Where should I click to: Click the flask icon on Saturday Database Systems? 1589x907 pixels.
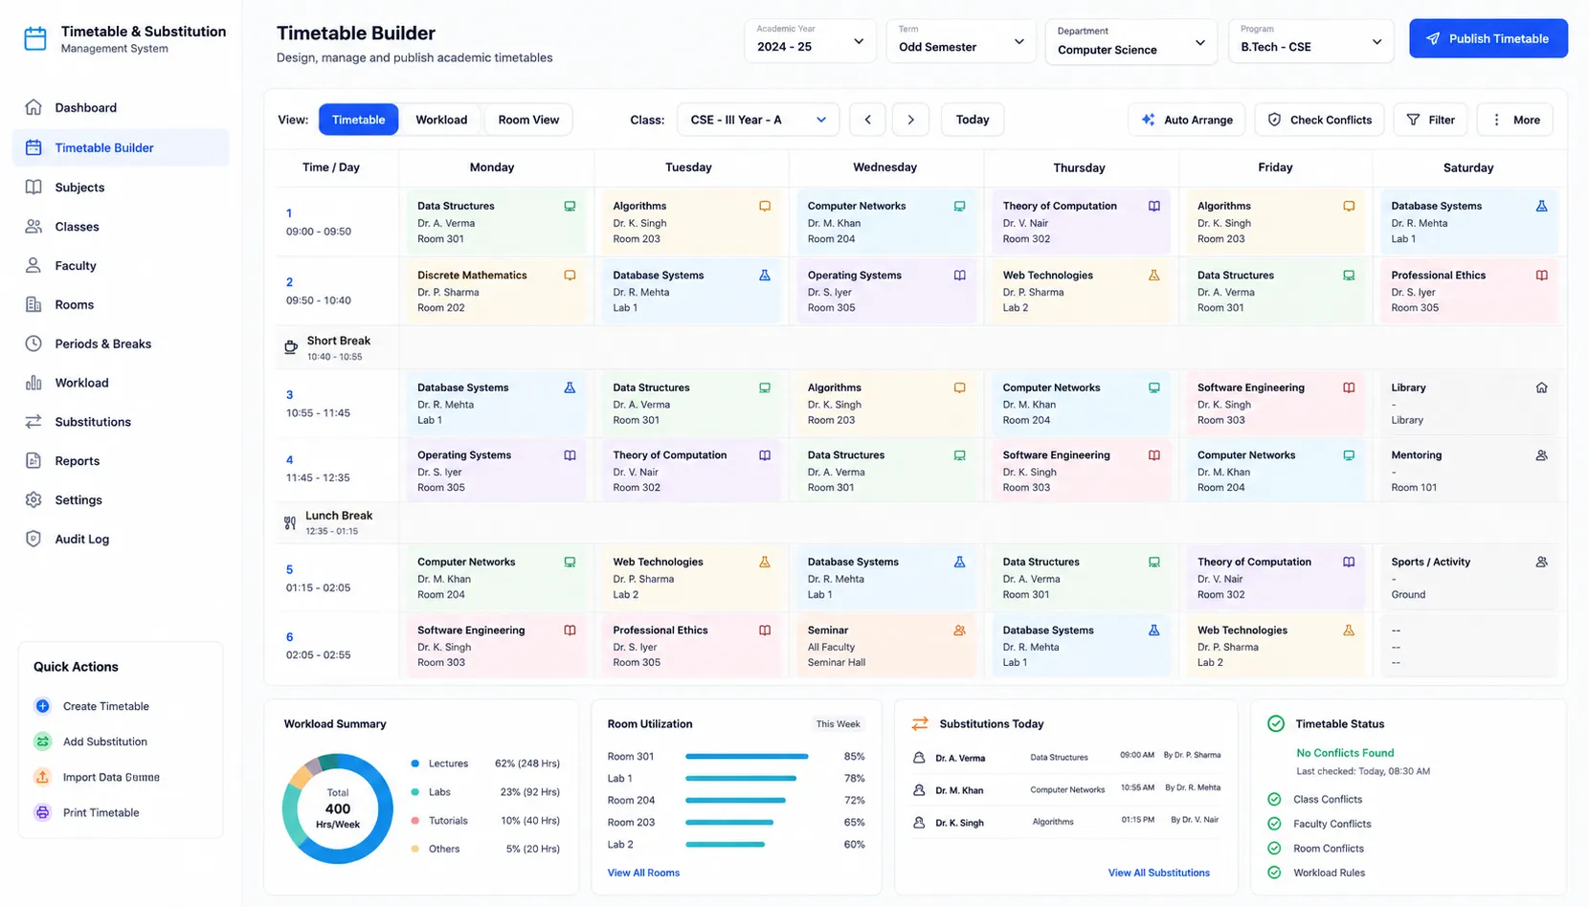pyautogui.click(x=1541, y=206)
